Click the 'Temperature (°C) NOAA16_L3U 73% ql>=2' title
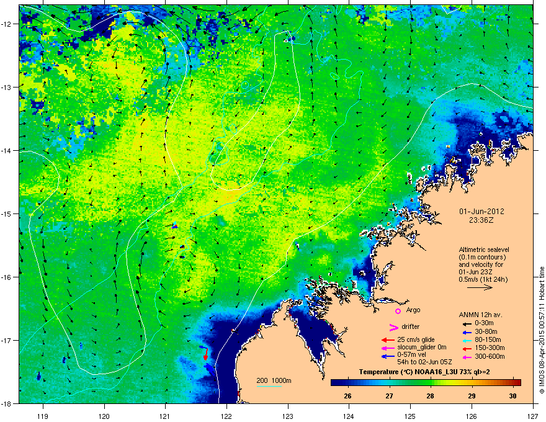 click(x=424, y=372)
